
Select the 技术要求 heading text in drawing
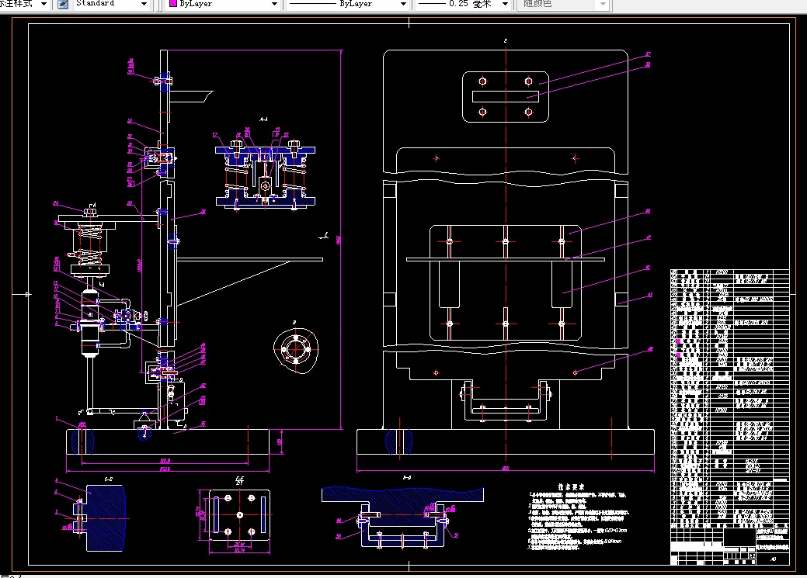tap(572, 486)
